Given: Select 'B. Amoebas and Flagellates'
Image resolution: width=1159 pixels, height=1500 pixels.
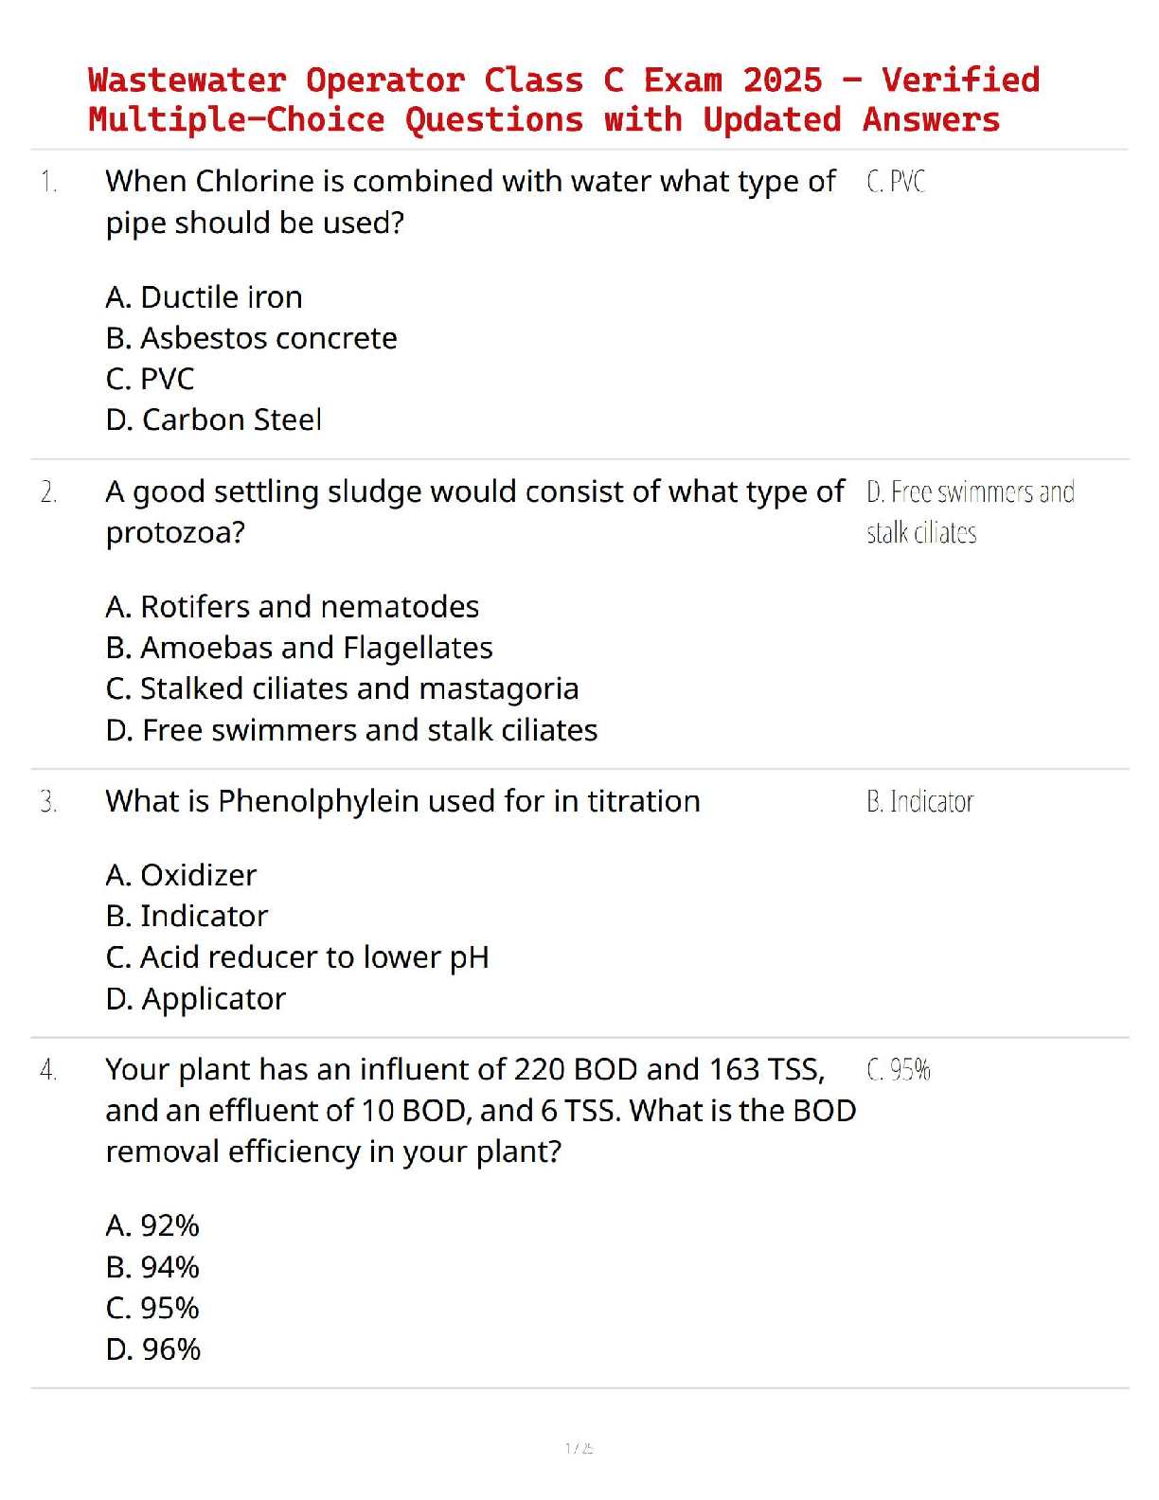Looking at the screenshot, I should (x=299, y=648).
